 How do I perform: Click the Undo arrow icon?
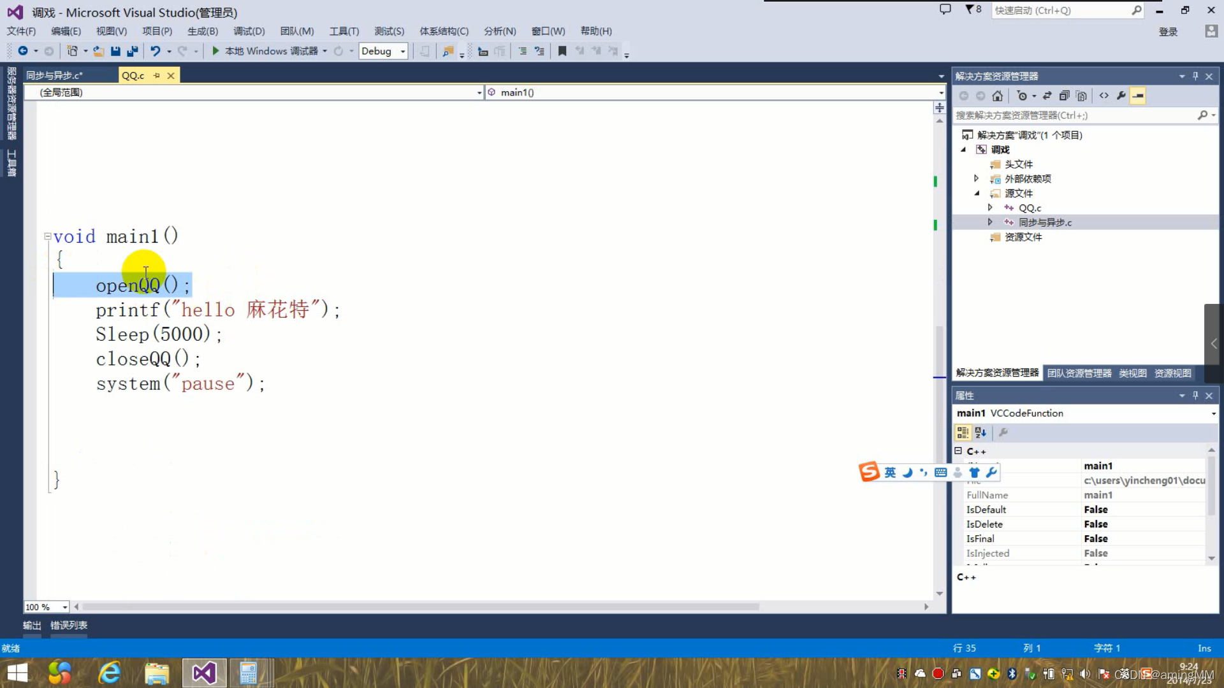pyautogui.click(x=155, y=51)
